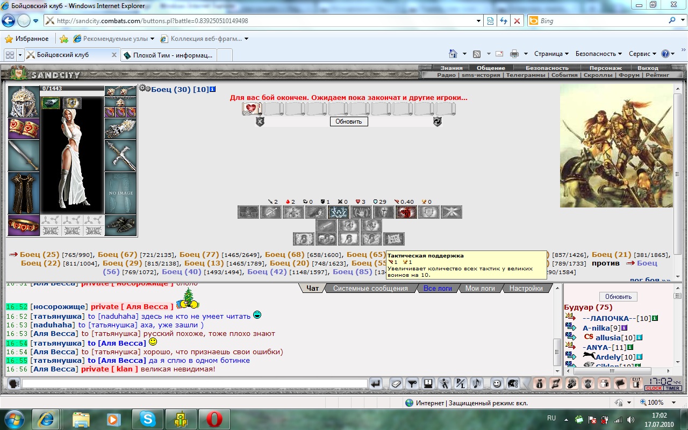The height and width of the screenshot is (430, 688).
Task: Select the long sword weapon slot
Action: click(x=23, y=155)
